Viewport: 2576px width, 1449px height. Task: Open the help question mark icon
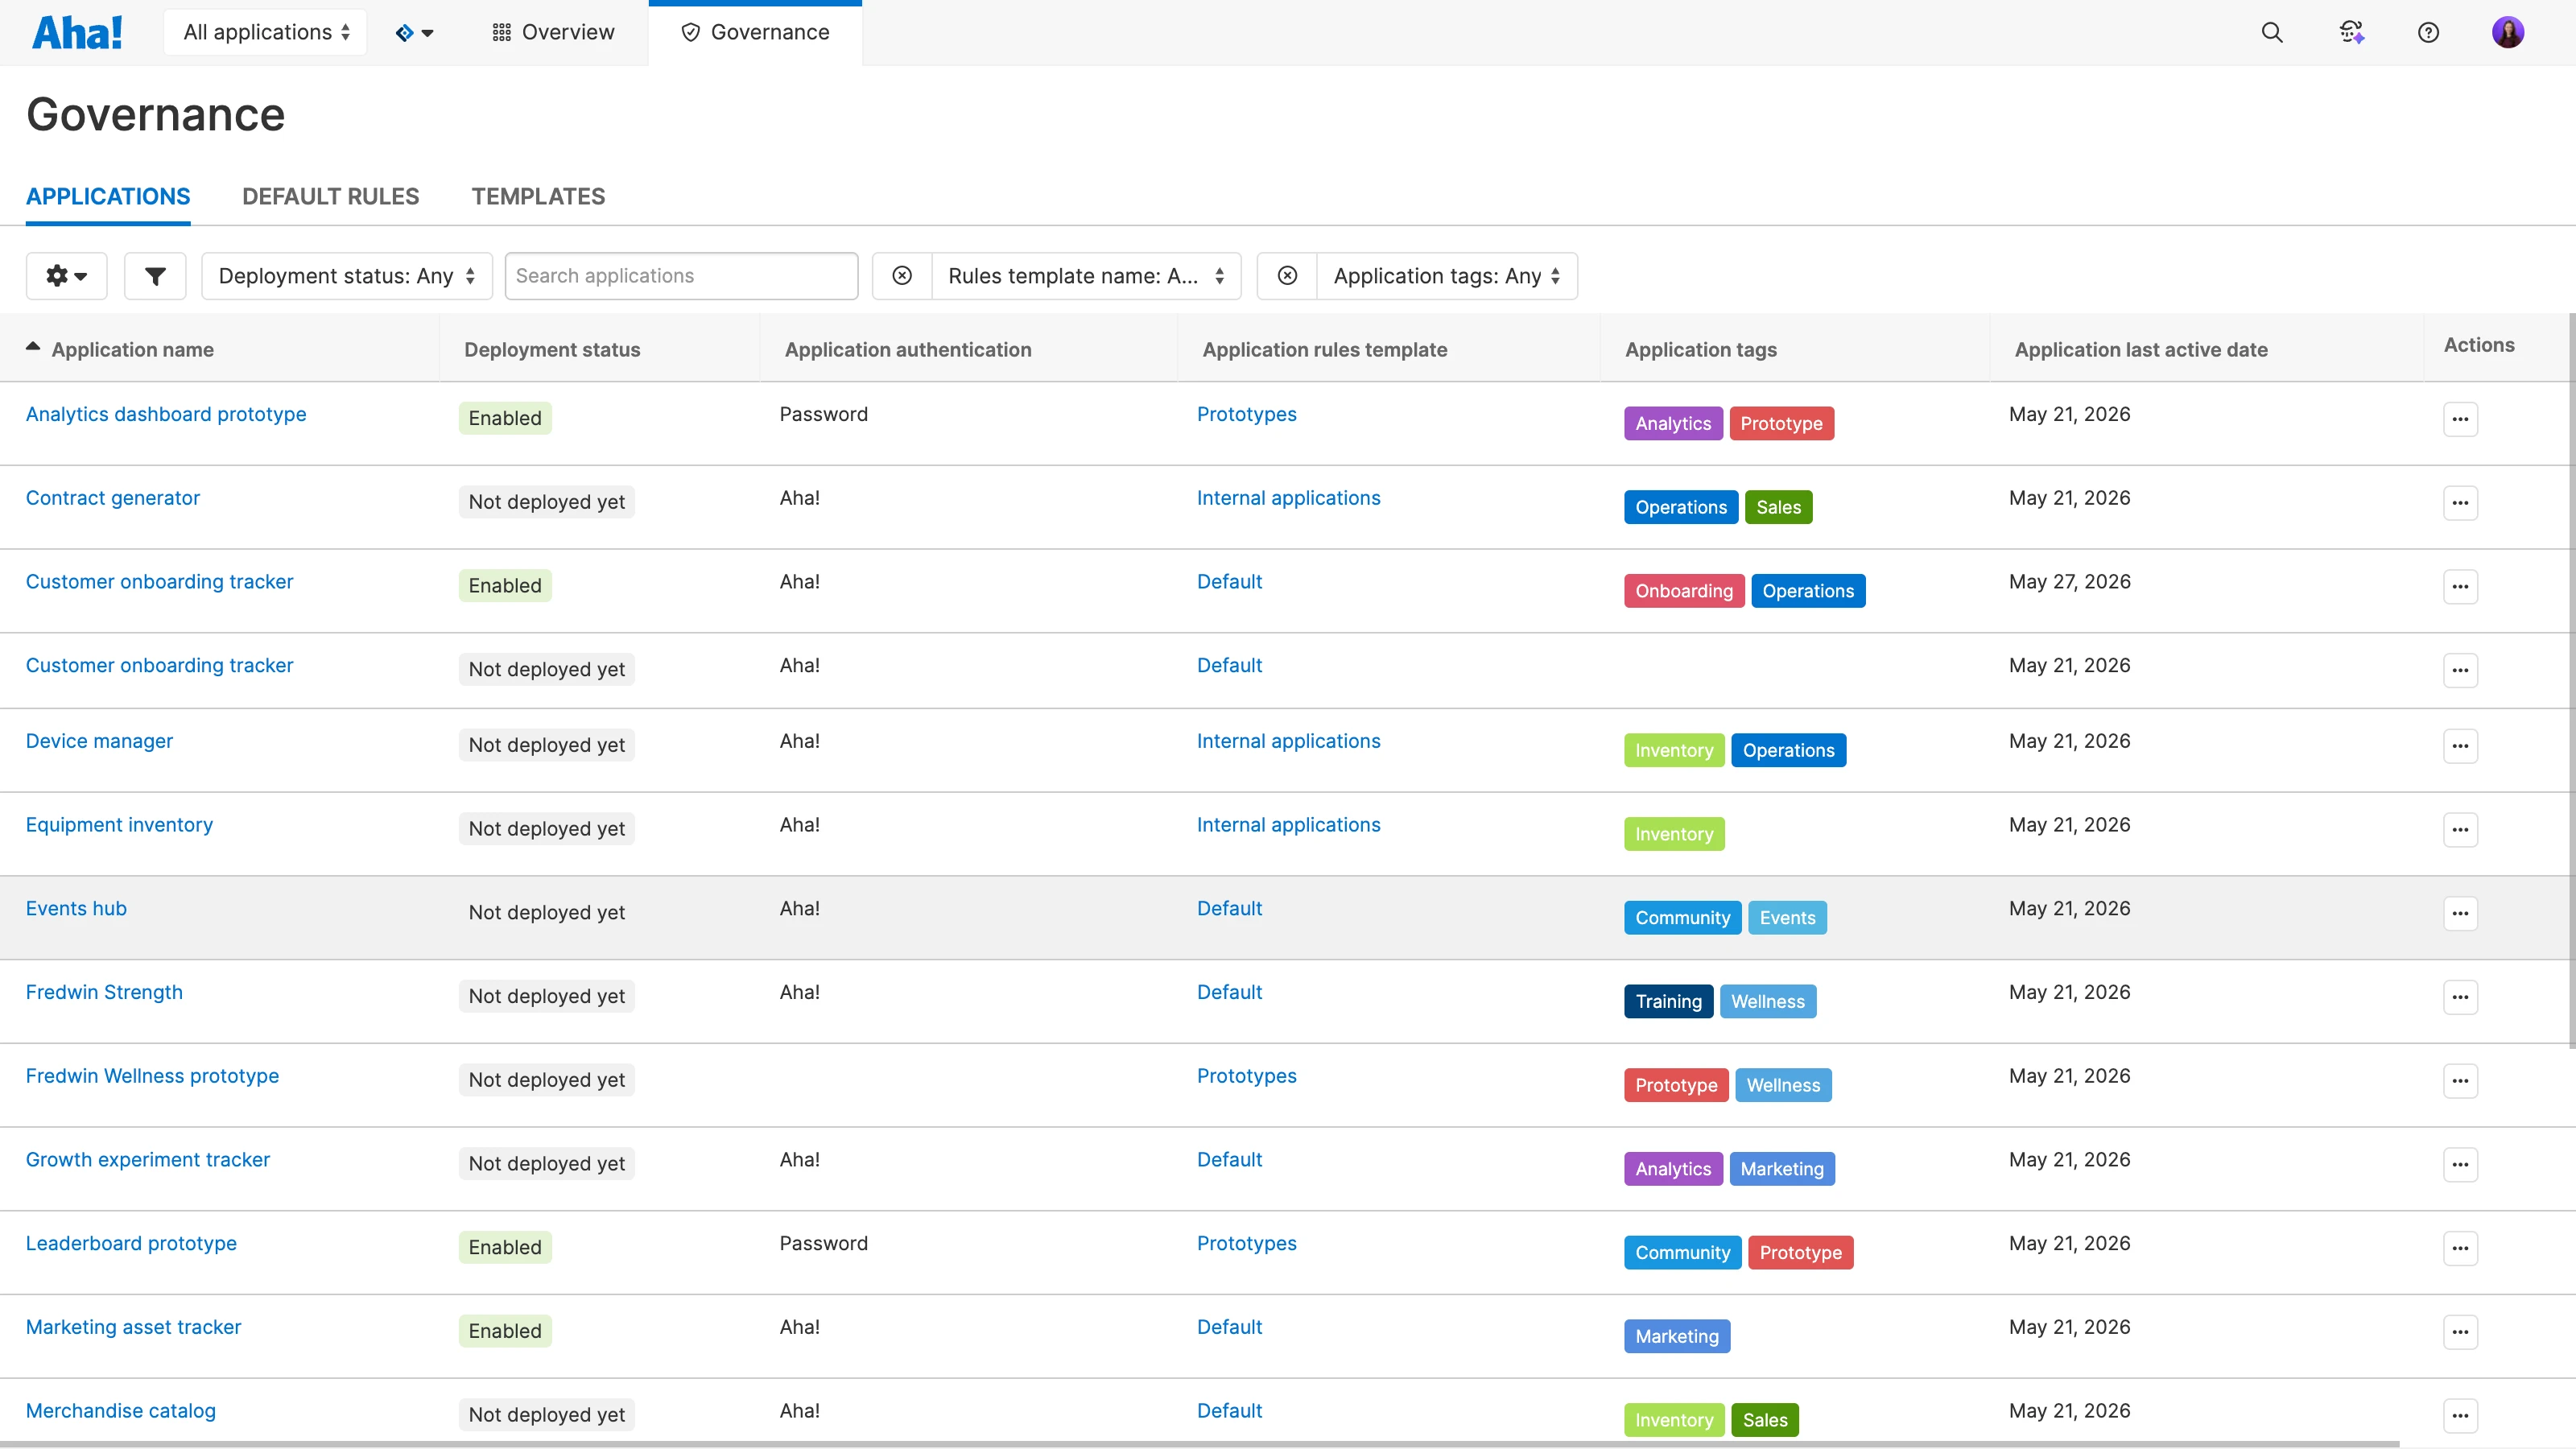(2428, 32)
